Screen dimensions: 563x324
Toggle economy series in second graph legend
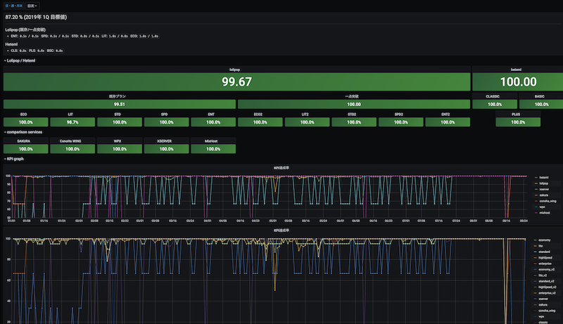click(x=544, y=240)
